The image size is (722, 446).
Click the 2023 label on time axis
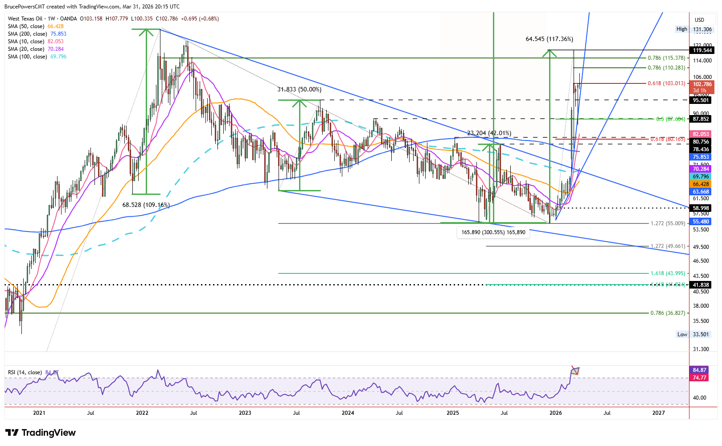245,413
